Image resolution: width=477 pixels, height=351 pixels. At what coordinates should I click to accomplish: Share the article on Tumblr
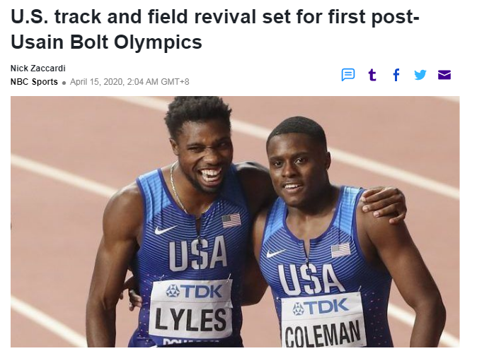pyautogui.click(x=372, y=75)
